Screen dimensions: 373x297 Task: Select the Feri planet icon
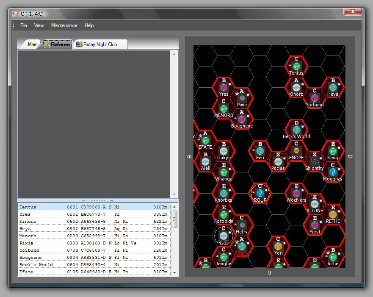click(x=260, y=151)
